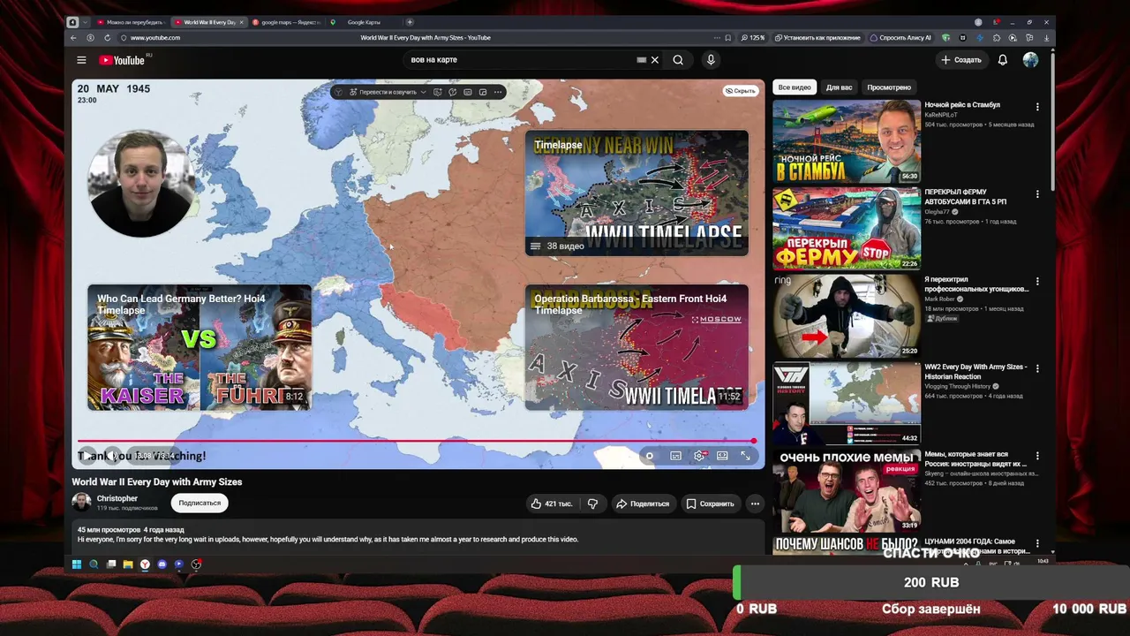Open the virtual keyboard in the search box
1130x636 pixels.
[x=642, y=60]
